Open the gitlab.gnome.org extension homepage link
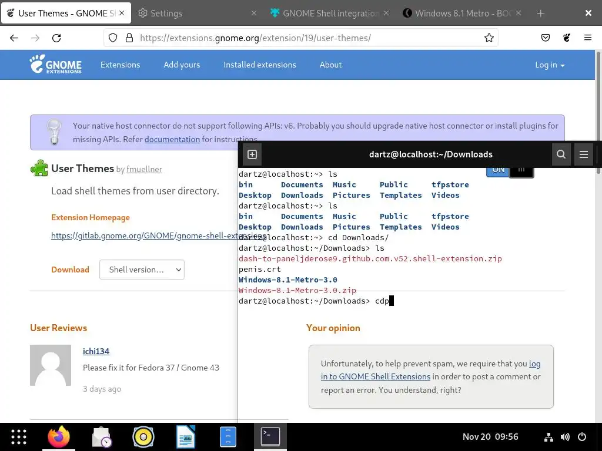The width and height of the screenshot is (602, 451). pyautogui.click(x=145, y=235)
